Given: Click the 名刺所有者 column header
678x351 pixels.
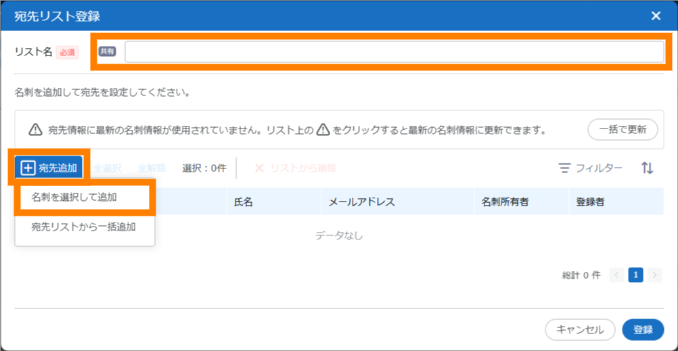Looking at the screenshot, I should point(505,202).
